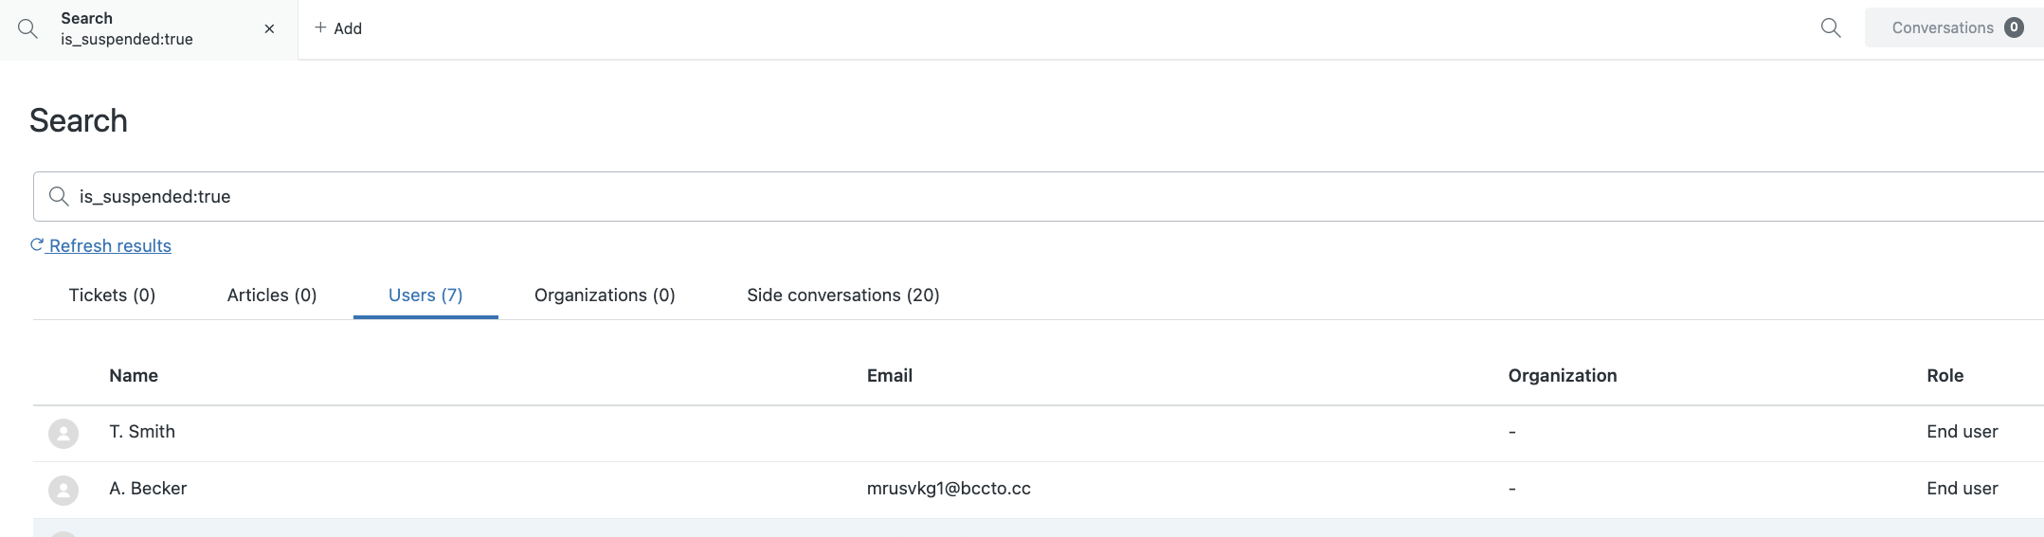Image resolution: width=2044 pixels, height=537 pixels.
Task: Click the Refresh results link
Action: tap(110, 245)
